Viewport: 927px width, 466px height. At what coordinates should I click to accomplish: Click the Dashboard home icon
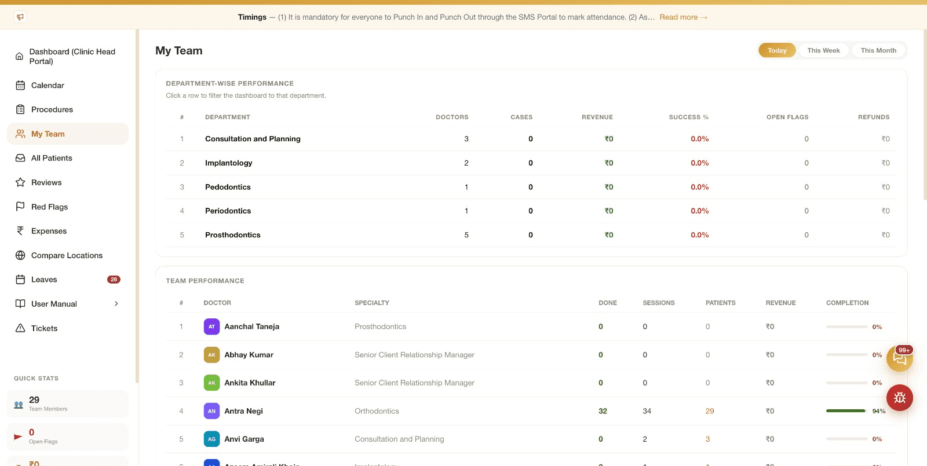tap(19, 56)
